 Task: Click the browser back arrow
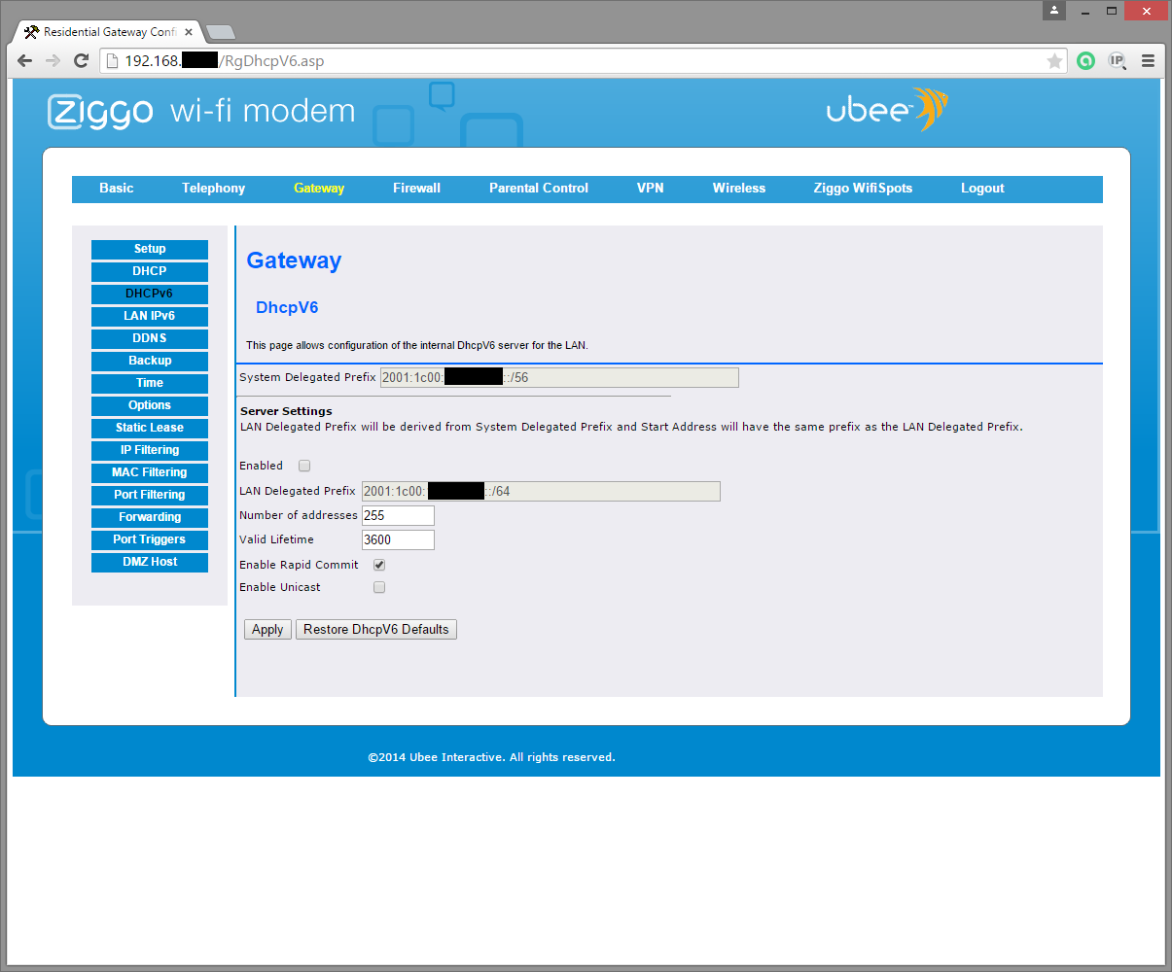pyautogui.click(x=25, y=61)
